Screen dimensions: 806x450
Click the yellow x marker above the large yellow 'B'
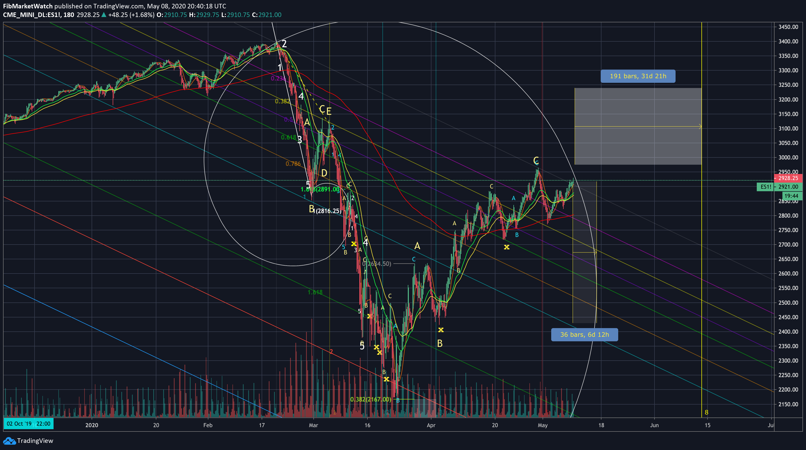pyautogui.click(x=441, y=330)
